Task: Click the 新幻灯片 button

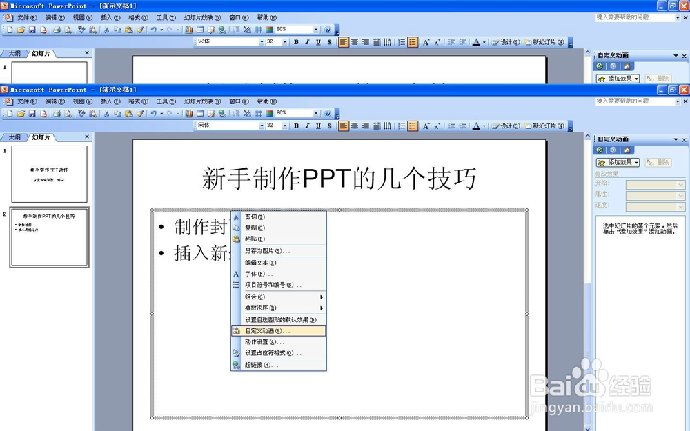Action: pyautogui.click(x=546, y=126)
